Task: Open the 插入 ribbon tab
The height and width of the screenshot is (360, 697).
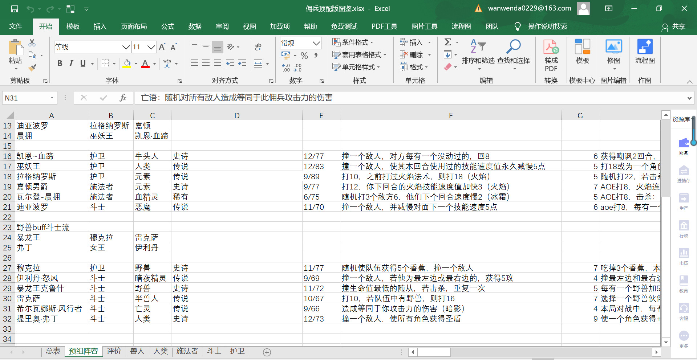Action: coord(100,26)
